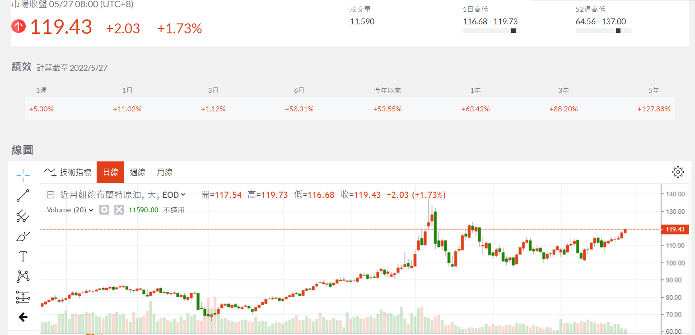This screenshot has height=335, width=695.
Task: Expand the Volume (20) dropdown chevron
Action: coord(91,210)
